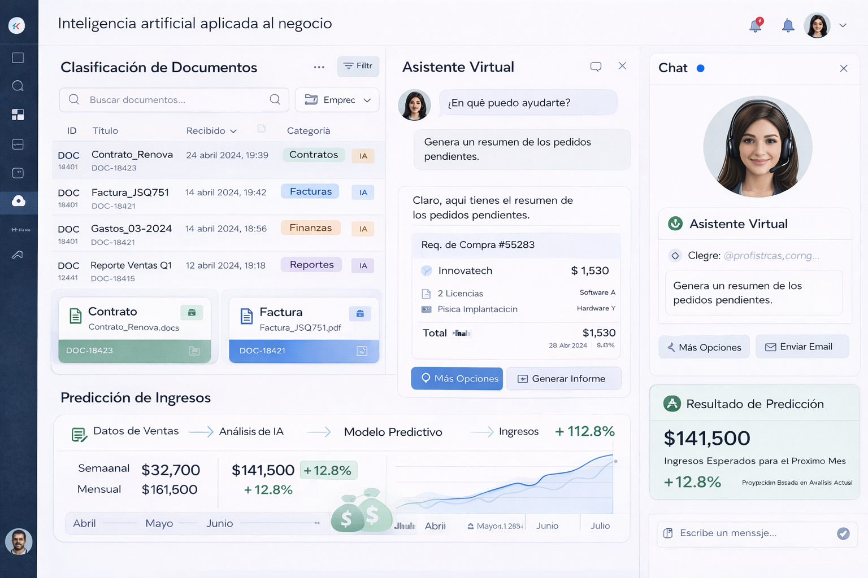Open the dashboard grid icon in the sidebar
Screen dimensions: 868x578
click(x=18, y=114)
